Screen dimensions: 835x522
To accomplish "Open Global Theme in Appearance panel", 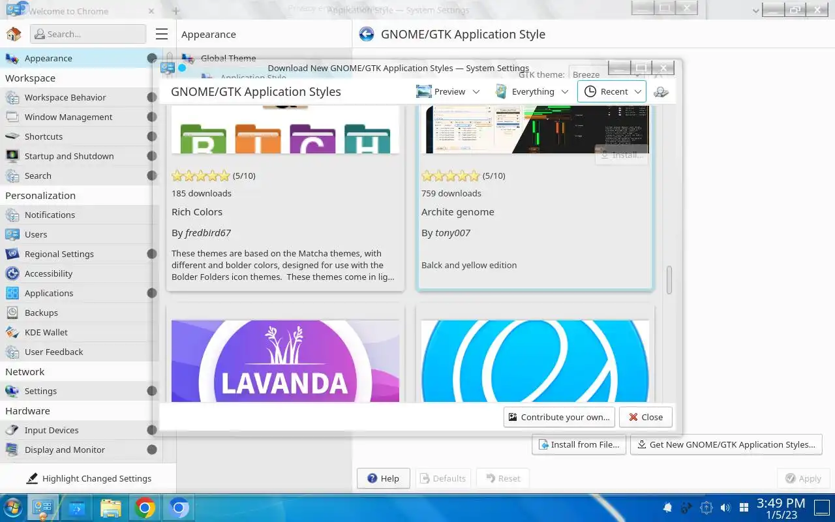I will click(x=228, y=58).
